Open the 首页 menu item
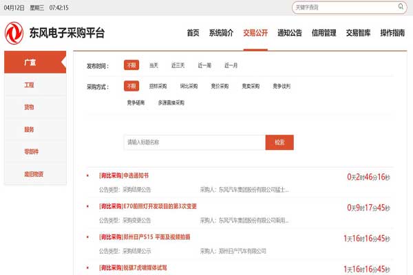The width and height of the screenshot is (413, 275). click(193, 33)
